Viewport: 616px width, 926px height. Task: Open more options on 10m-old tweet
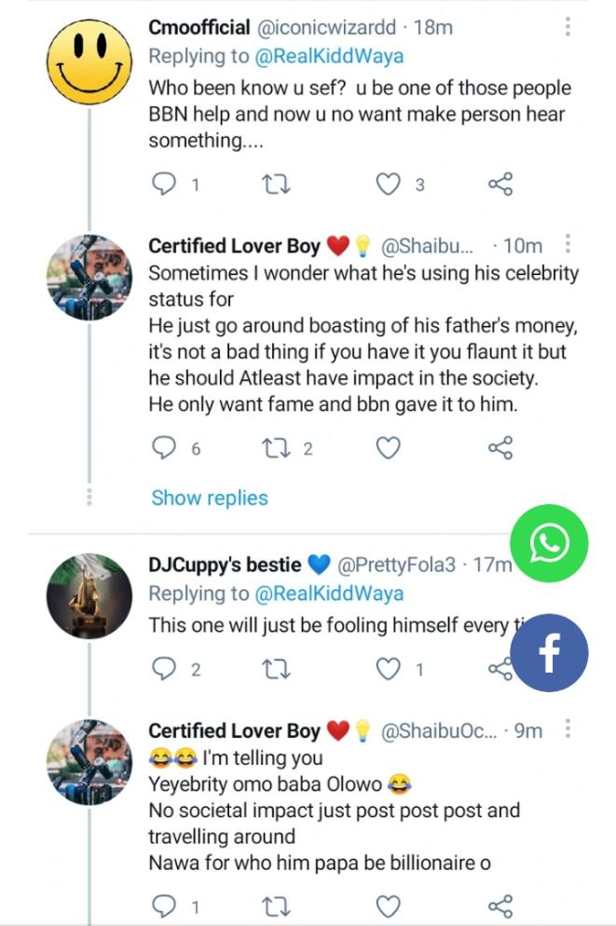click(x=569, y=245)
